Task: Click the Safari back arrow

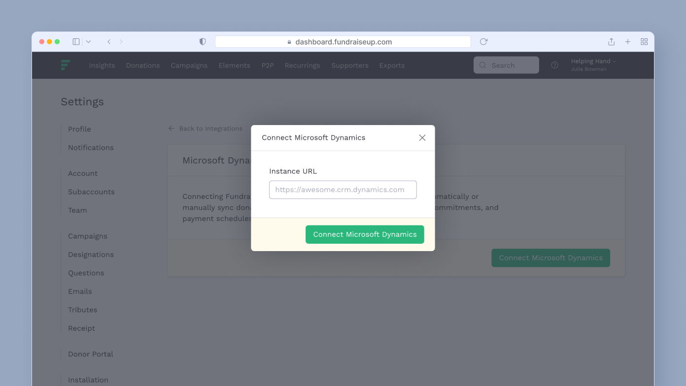Action: pos(109,42)
